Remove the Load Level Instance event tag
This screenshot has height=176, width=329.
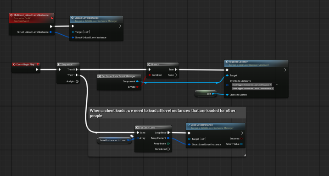pos(271,85)
